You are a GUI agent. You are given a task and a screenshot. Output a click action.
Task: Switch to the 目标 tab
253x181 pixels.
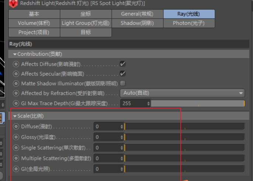pos(86,33)
